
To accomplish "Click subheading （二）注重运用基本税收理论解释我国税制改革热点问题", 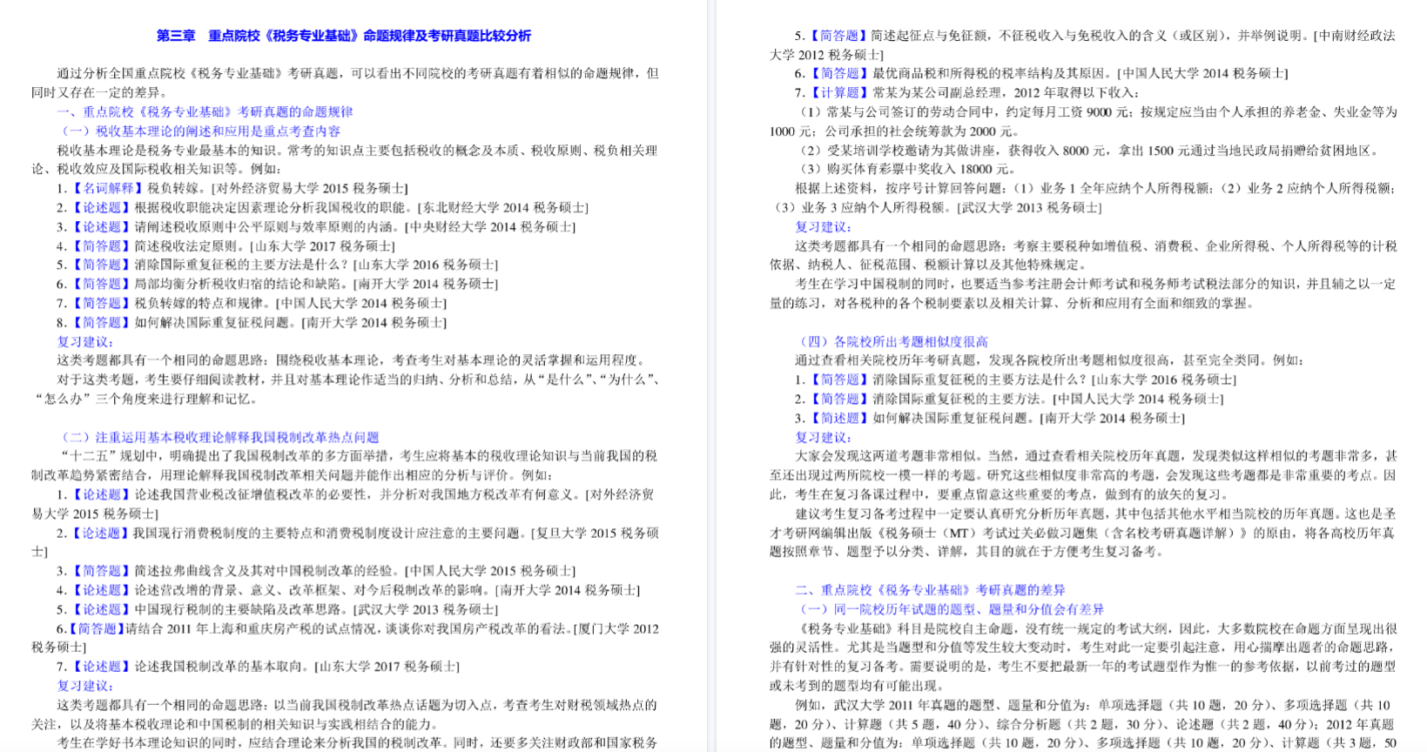I will (x=219, y=437).
